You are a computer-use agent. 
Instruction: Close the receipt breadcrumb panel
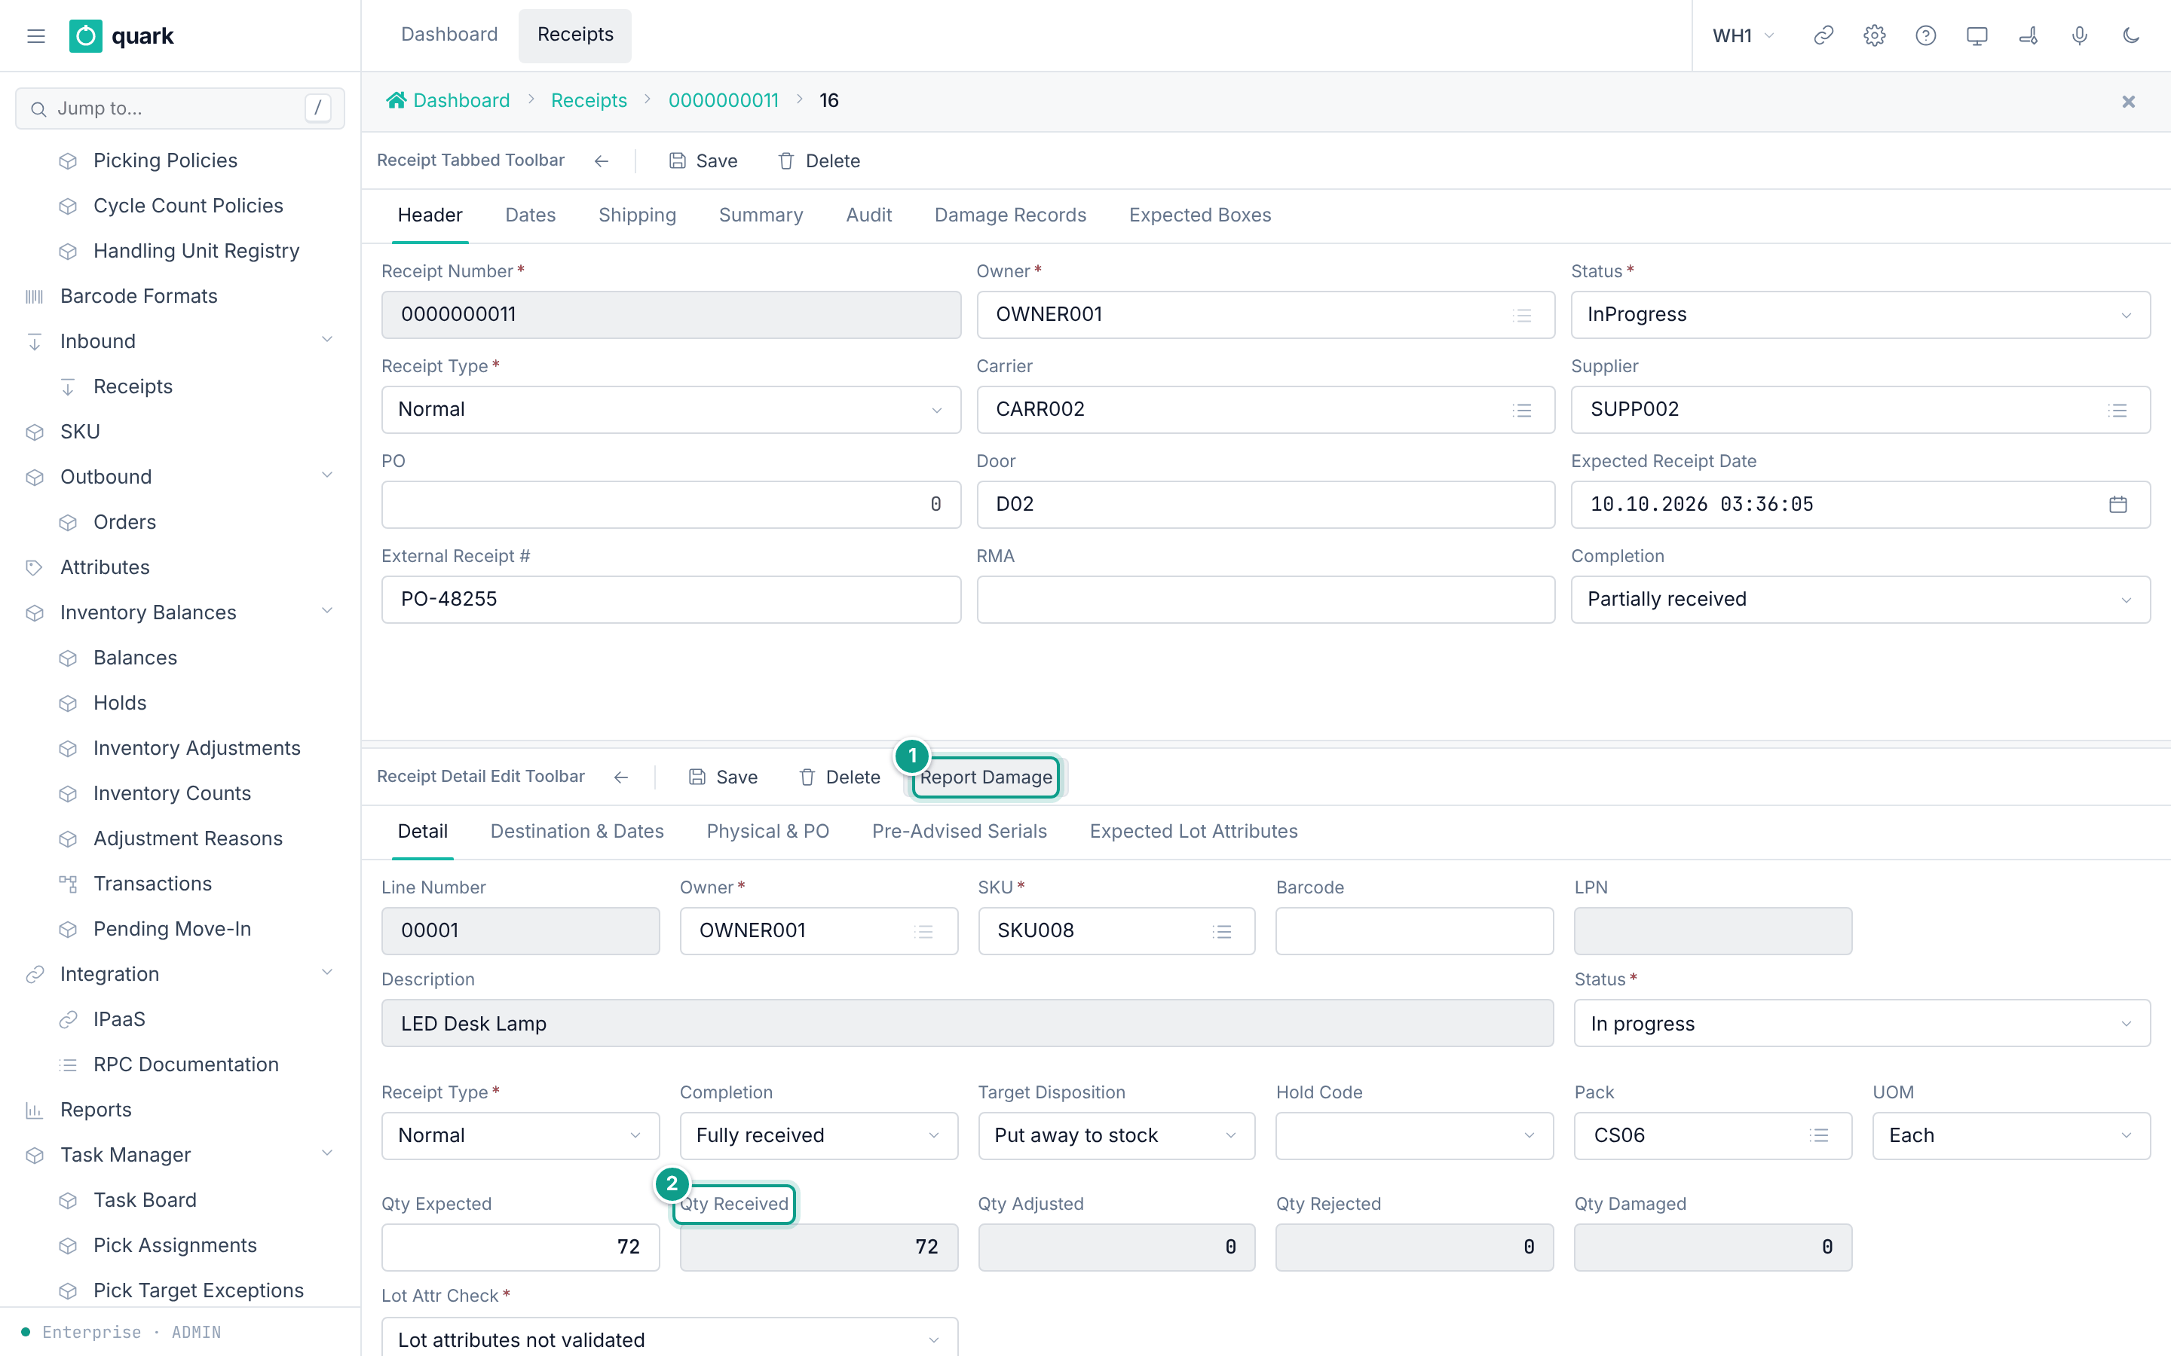(x=2128, y=102)
